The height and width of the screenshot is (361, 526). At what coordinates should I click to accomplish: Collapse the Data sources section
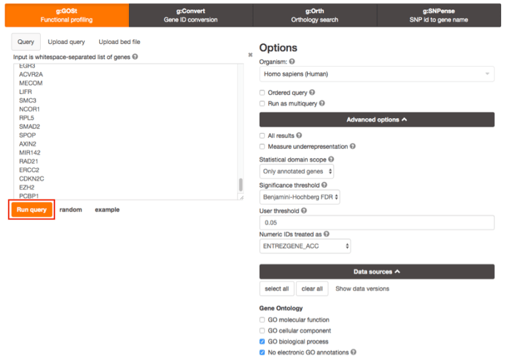[377, 272]
